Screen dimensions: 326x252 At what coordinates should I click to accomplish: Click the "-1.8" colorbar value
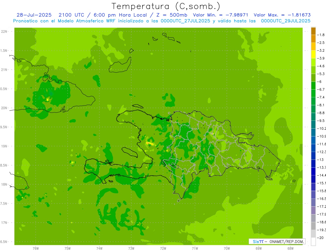[x=321, y=35]
